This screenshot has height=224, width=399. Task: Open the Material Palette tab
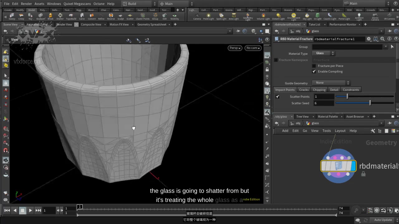tap(328, 117)
